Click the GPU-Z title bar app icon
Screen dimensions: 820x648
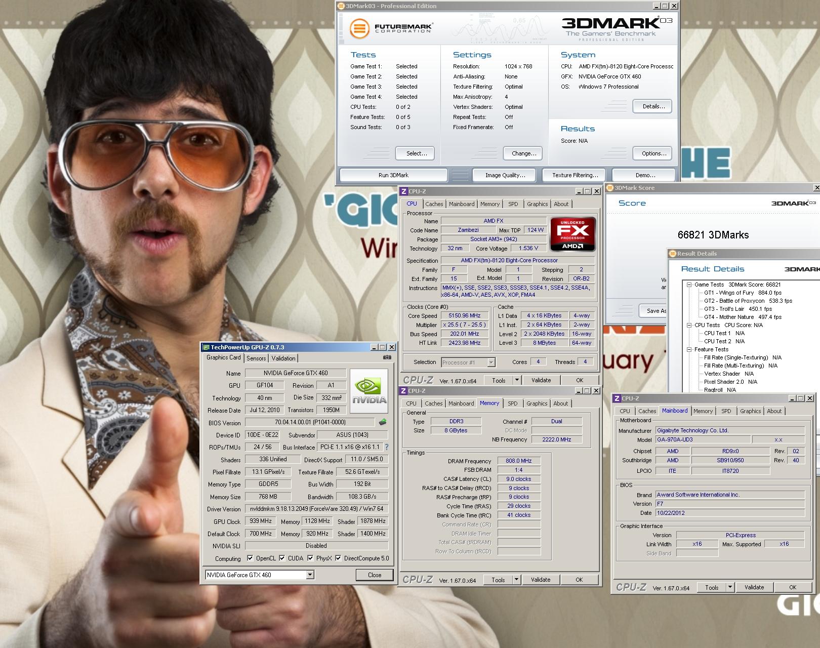pos(206,347)
